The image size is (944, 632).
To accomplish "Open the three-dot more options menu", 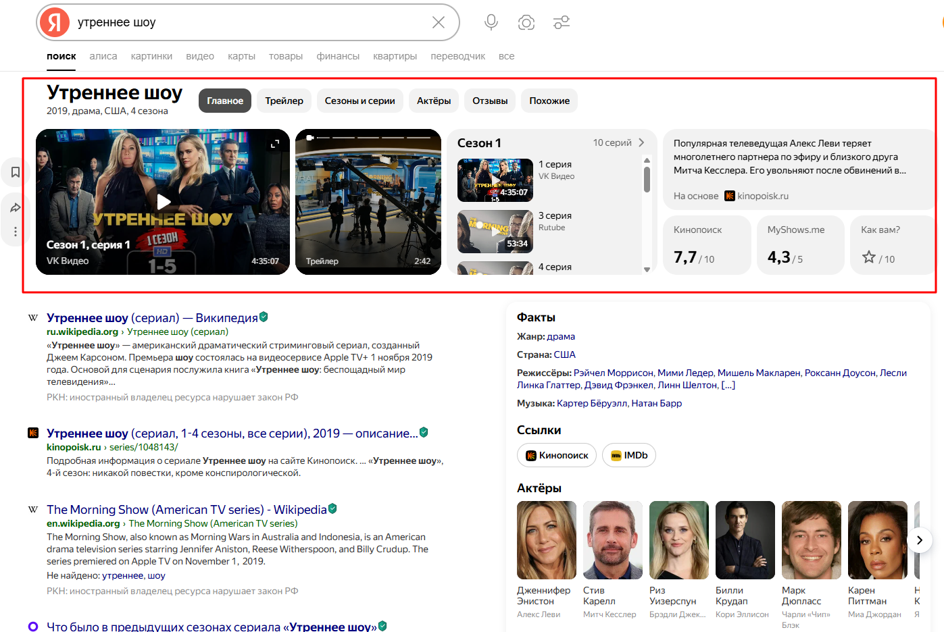I will [x=16, y=232].
